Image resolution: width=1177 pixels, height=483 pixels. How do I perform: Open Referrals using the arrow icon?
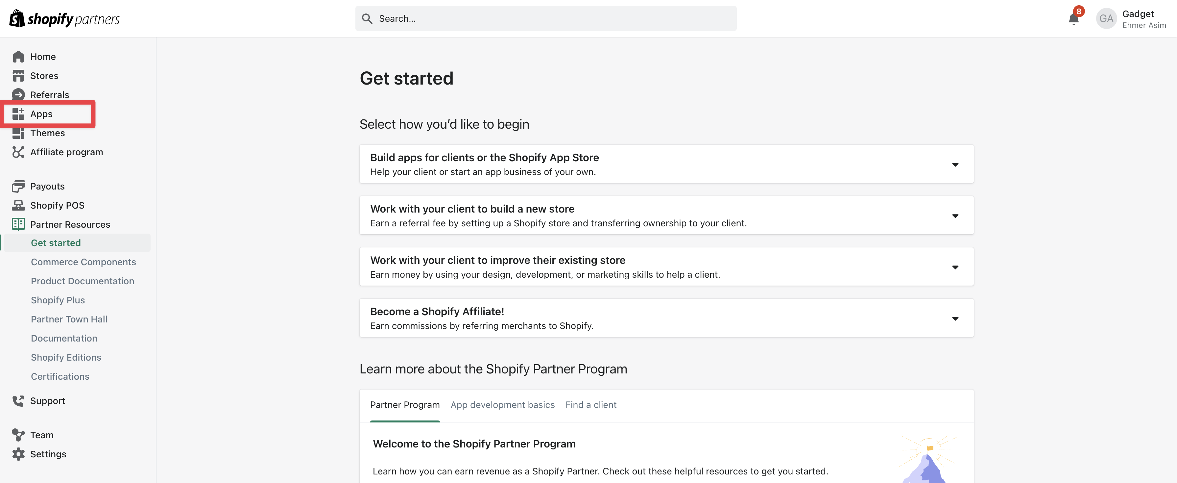click(18, 94)
